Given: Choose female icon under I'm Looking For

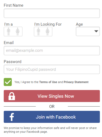Looking at the screenshot, I should coord(48,32).
